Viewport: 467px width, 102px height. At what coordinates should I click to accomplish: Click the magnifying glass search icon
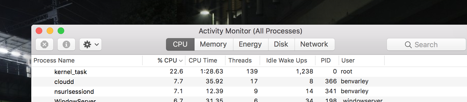tap(408, 45)
